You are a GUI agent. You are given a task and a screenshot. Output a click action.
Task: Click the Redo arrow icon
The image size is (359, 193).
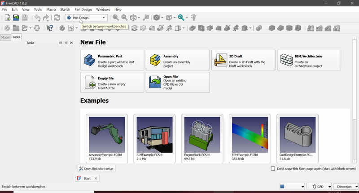coord(46,18)
